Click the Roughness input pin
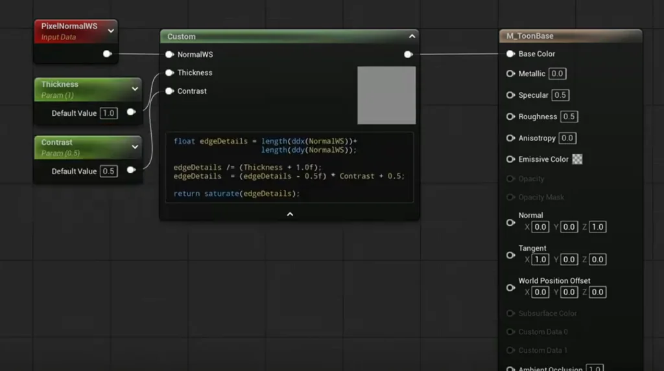The width and height of the screenshot is (664, 371). coord(511,117)
